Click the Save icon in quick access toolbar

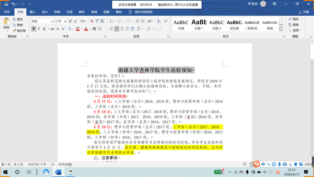[5, 4]
